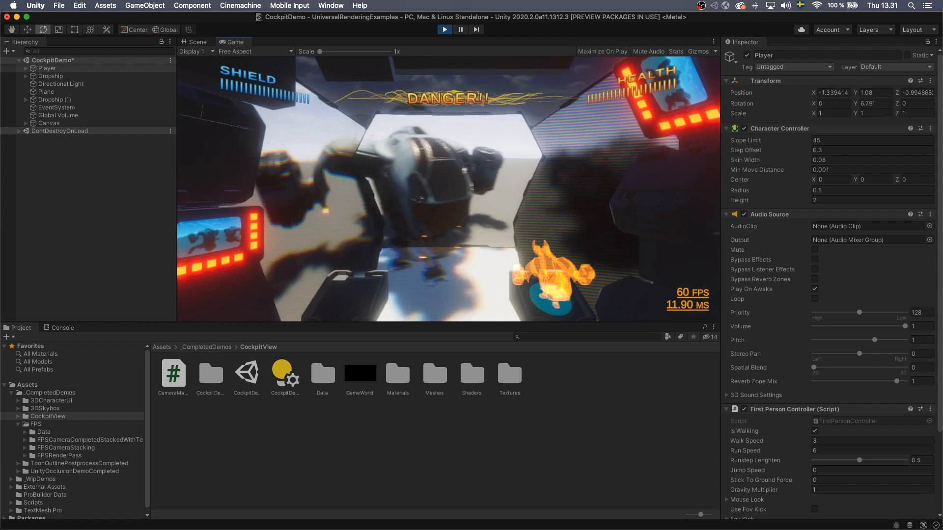Switch to the Scene tab

coord(197,42)
